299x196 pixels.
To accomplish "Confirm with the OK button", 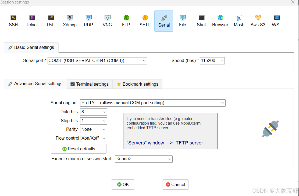I will 123,184.
